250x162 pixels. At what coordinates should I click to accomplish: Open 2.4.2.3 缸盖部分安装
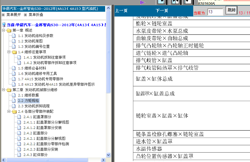(x=41, y=150)
